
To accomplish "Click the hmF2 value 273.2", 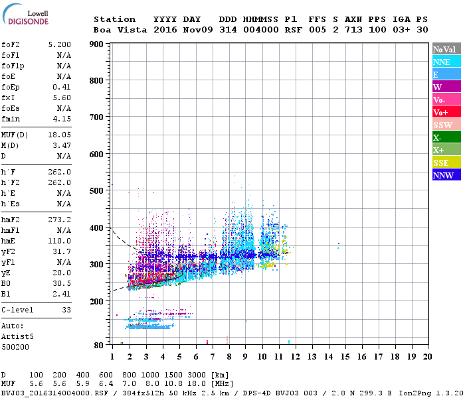I will coord(60,220).
